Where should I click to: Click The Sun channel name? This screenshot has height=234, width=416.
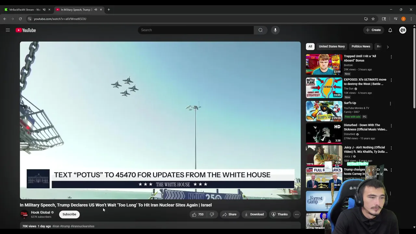[348, 89]
